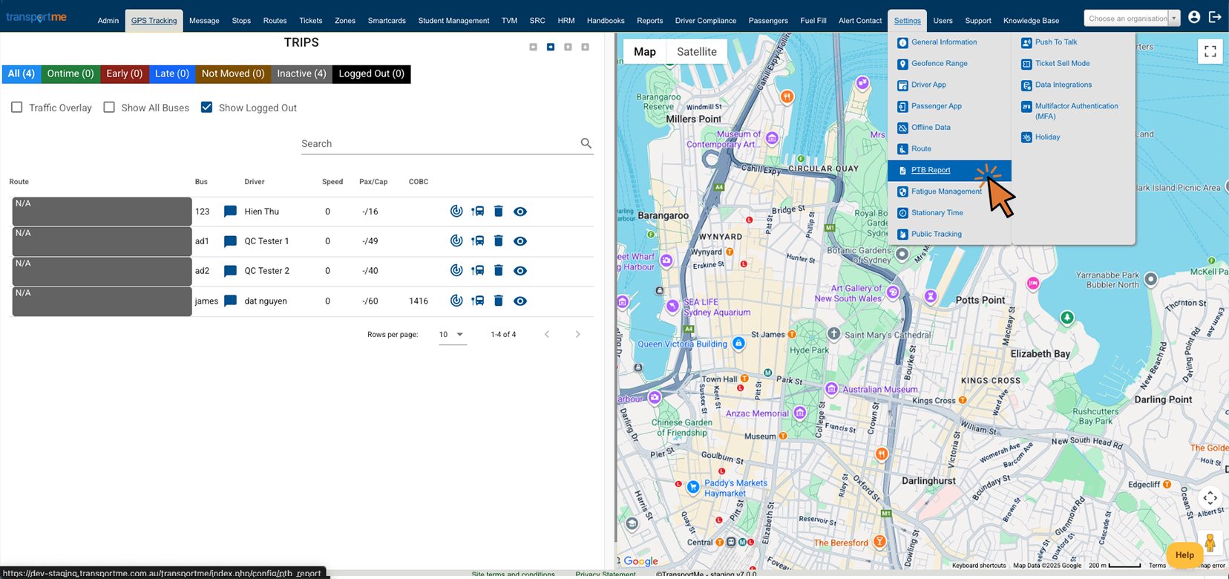1229x579 pixels.
Task: Open message icon for driver Hien Thu
Action: click(x=230, y=212)
